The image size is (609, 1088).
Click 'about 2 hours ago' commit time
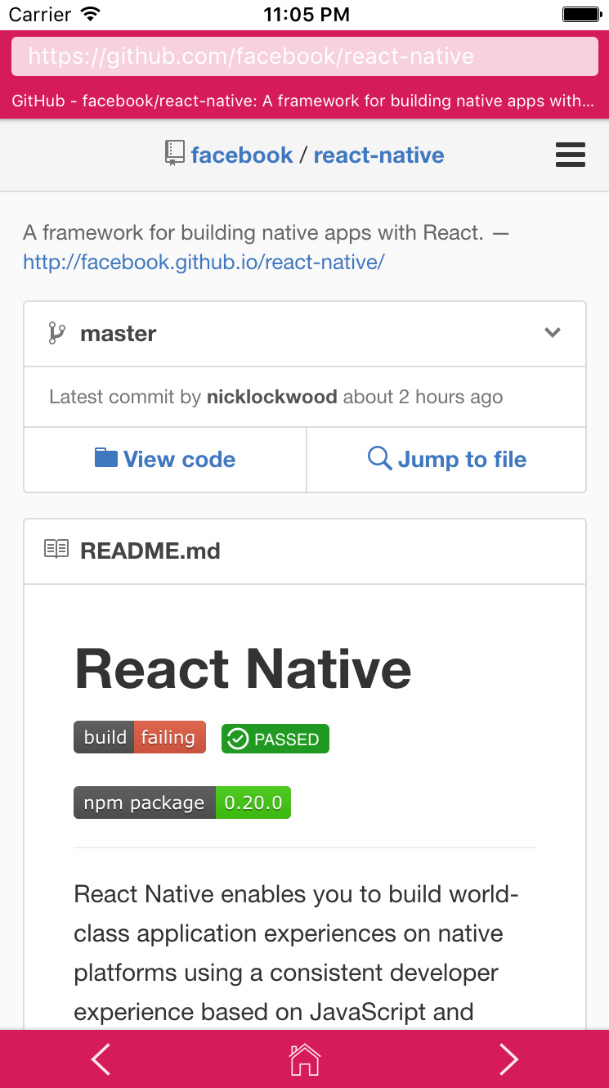(x=423, y=397)
